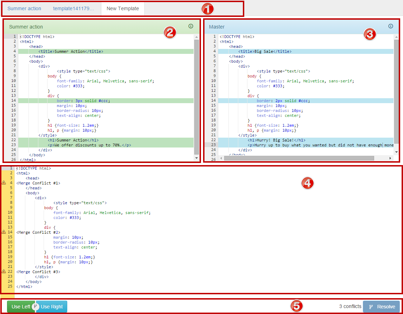Click the "<title>Summer Action</title>" line
This screenshot has width=403, height=314.
pos(106,51)
